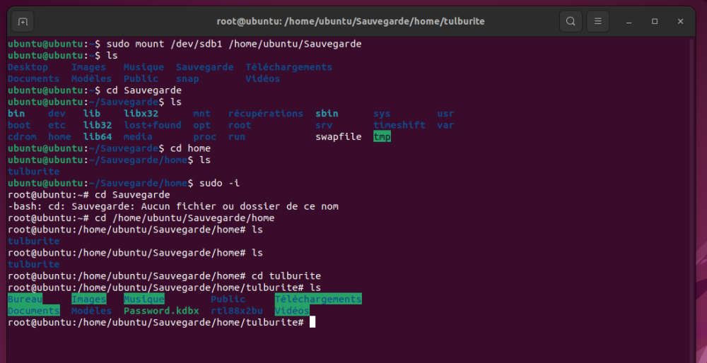Click the rtl88x2bu directory name
The image size is (707, 363).
coord(237,311)
